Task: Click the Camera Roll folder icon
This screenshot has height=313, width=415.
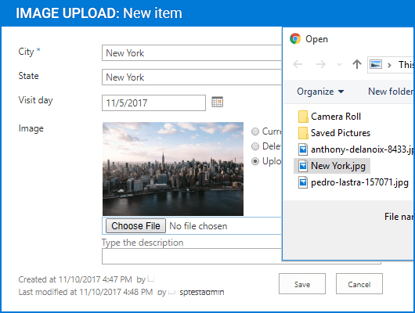Action: [303, 117]
